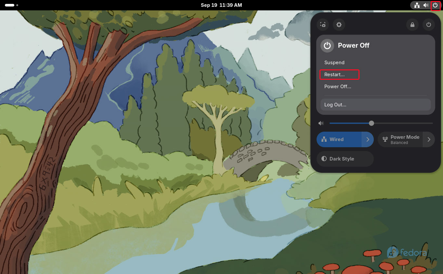The width and height of the screenshot is (443, 274).
Task: Click the Power Off header title
Action: coord(354,45)
